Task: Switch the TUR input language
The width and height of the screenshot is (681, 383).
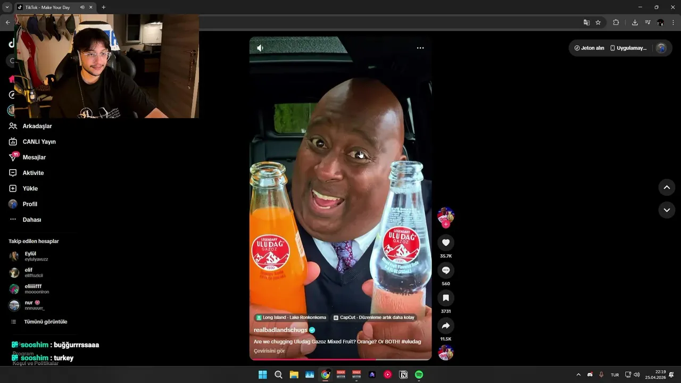Action: (x=615, y=375)
